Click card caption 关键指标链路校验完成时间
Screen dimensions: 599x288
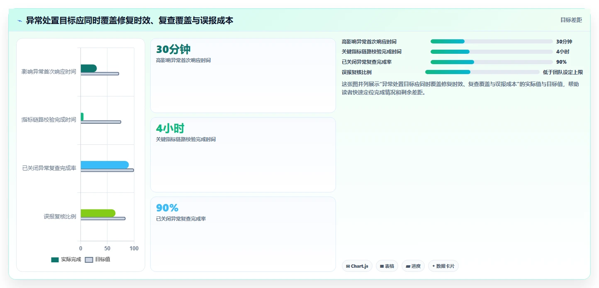[x=186, y=139]
